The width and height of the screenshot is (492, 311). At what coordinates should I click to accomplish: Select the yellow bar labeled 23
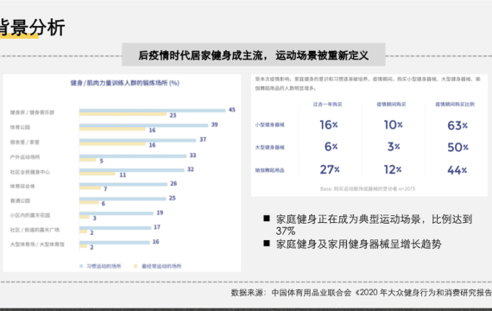point(123,114)
